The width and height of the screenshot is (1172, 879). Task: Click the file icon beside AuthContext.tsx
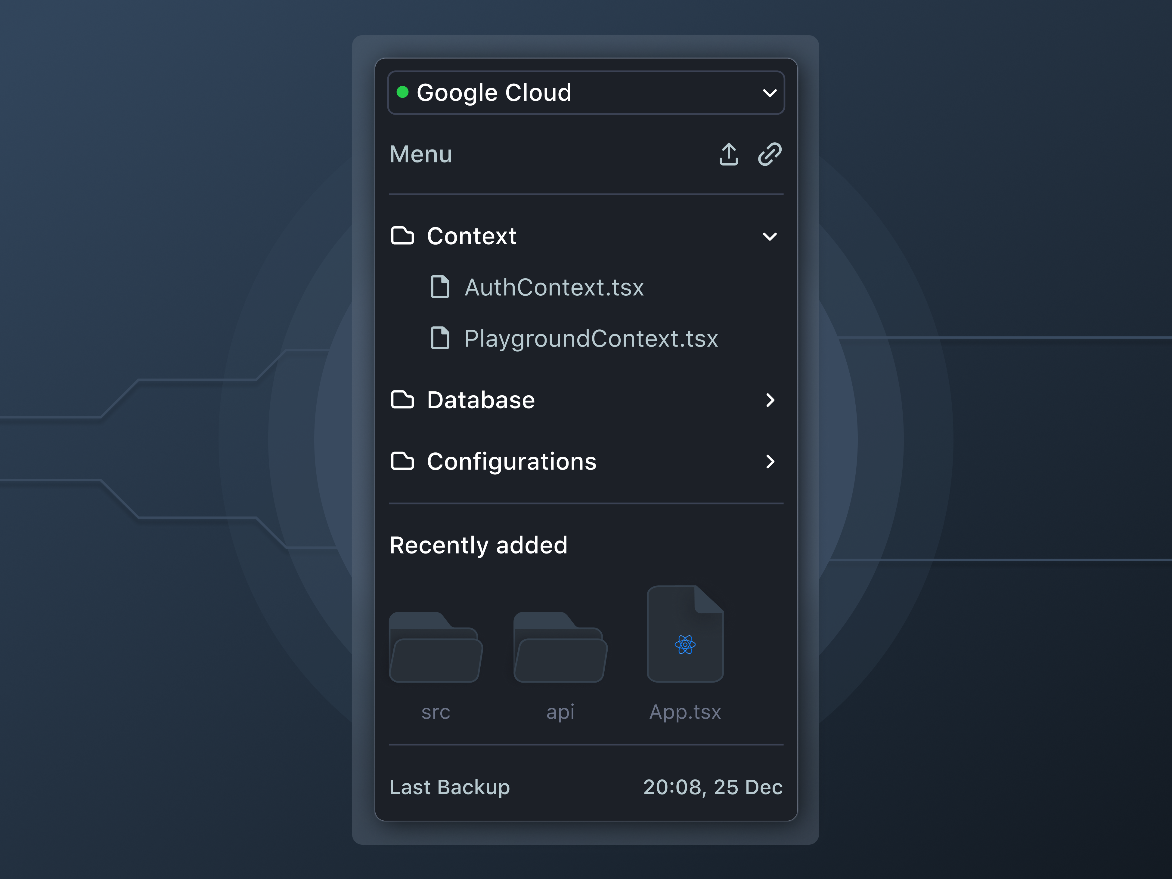(440, 287)
